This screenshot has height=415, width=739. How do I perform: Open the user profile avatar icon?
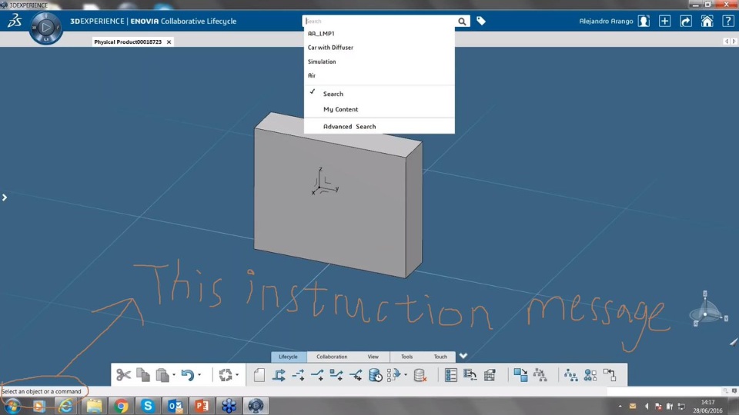coord(644,22)
